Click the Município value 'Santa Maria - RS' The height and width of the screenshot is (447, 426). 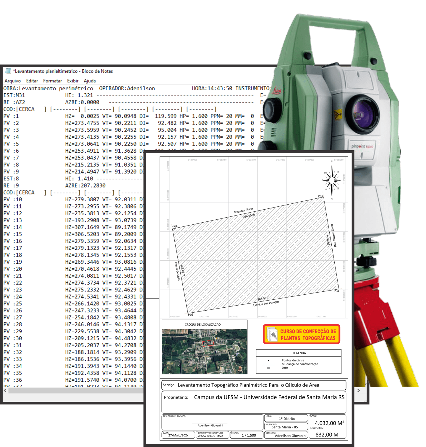coord(285,427)
